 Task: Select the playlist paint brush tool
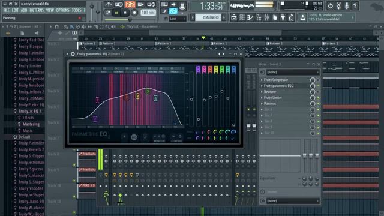pos(72,26)
